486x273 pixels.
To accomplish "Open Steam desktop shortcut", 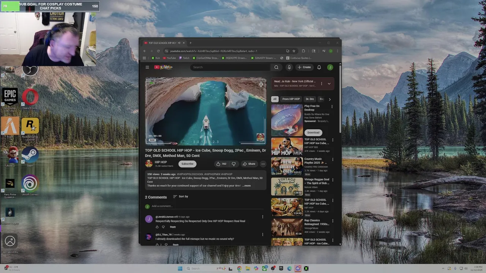I will click(x=30, y=157).
